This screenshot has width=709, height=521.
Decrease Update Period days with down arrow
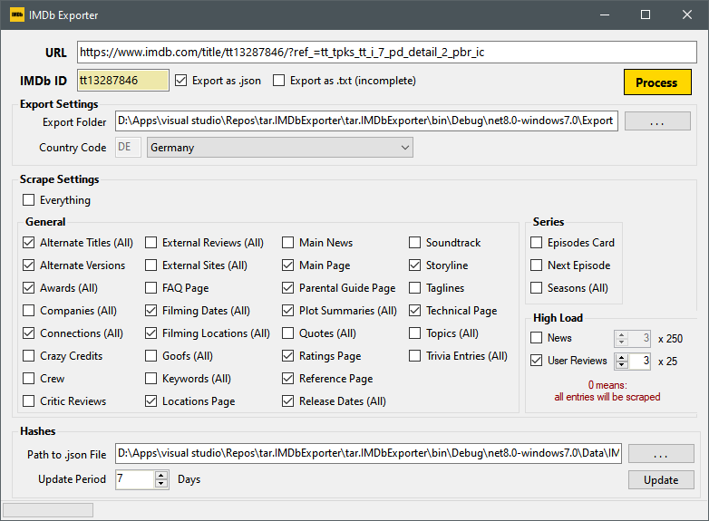(x=161, y=484)
